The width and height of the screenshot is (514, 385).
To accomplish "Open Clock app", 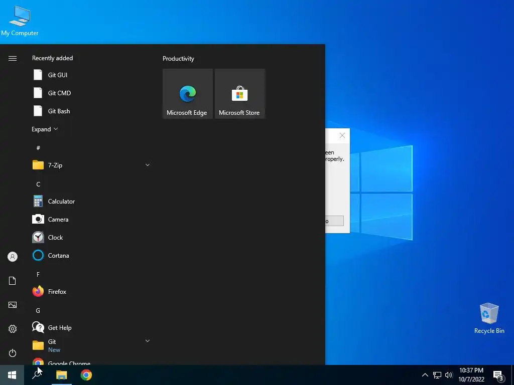I will (92, 237).
